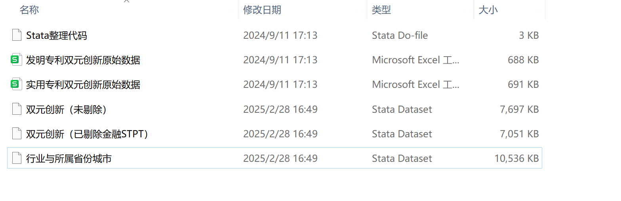This screenshot has width=621, height=201.
Task: Select 行业与所属省份城市 dataset name
Action: click(69, 158)
